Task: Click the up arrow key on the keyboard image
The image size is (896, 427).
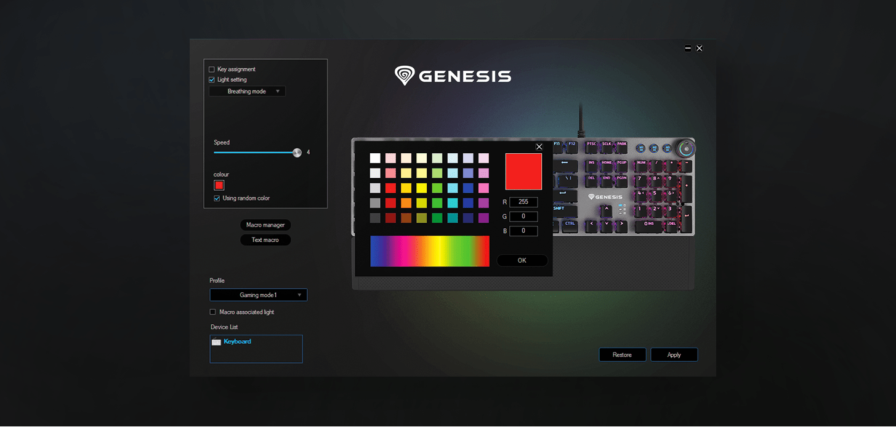Action: [x=607, y=209]
